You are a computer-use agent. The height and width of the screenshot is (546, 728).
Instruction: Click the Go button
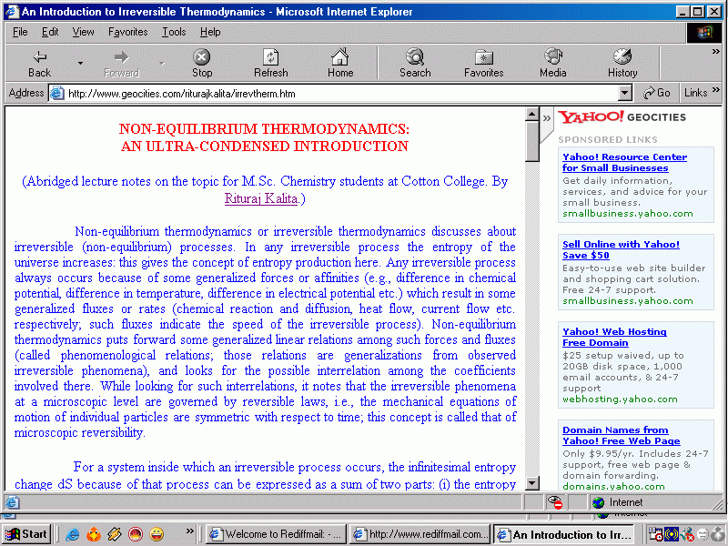click(x=656, y=94)
